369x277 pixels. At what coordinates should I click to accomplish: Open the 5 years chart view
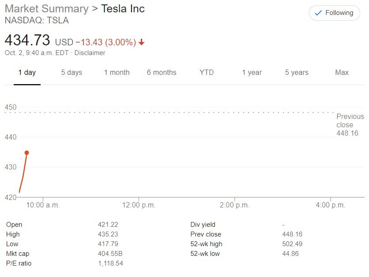tap(296, 72)
